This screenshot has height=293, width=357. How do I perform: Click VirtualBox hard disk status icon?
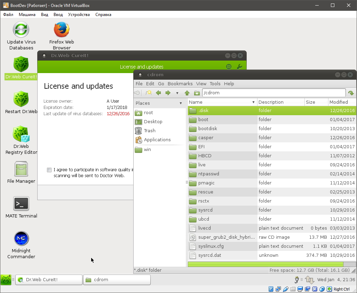[271, 289]
